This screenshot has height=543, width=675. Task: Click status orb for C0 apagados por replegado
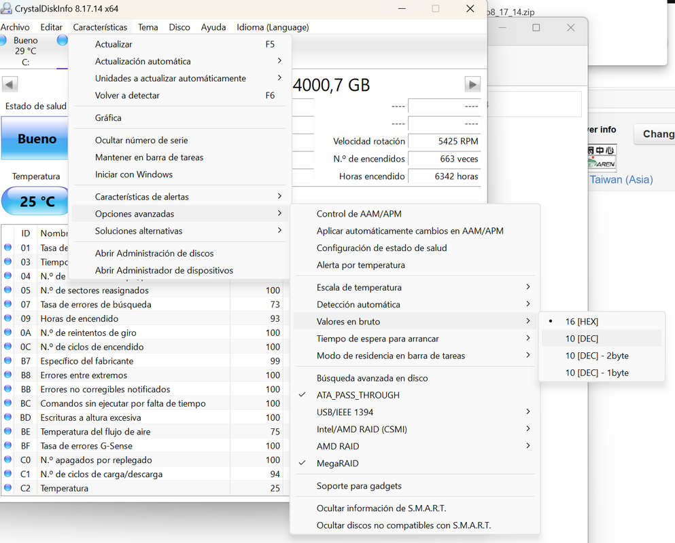[7, 460]
